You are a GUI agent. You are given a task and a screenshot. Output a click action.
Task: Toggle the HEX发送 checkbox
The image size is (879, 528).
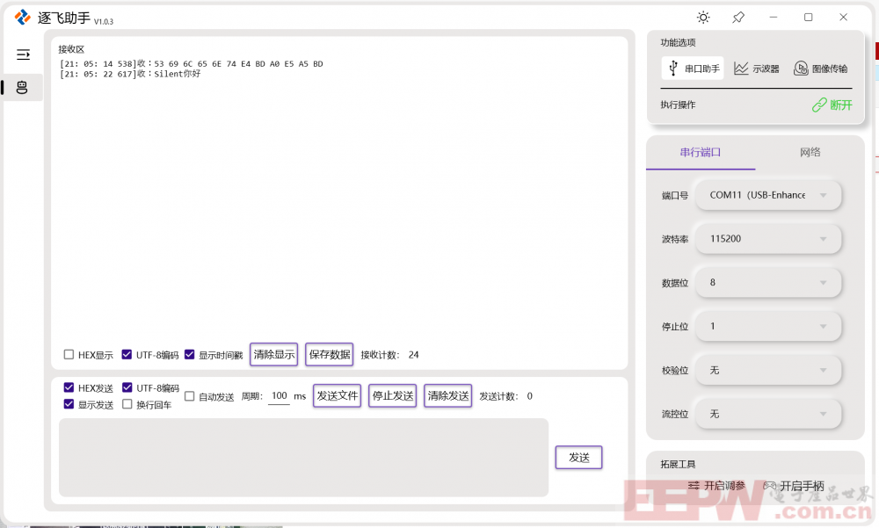pos(69,387)
